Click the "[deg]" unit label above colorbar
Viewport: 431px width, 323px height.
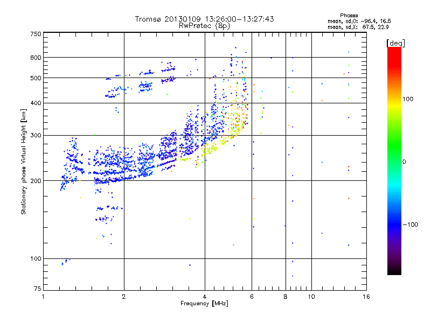coord(395,43)
